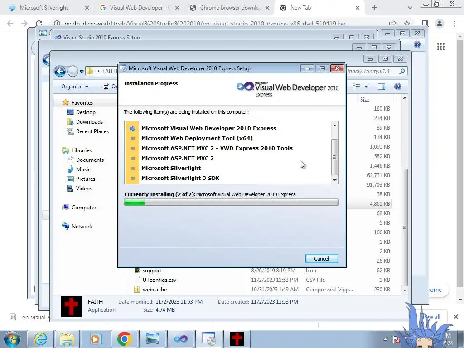Open Music library in navigation pane
464x348 pixels.
pos(83,169)
